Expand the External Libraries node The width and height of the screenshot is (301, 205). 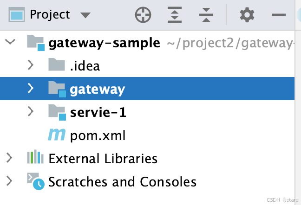click(9, 158)
